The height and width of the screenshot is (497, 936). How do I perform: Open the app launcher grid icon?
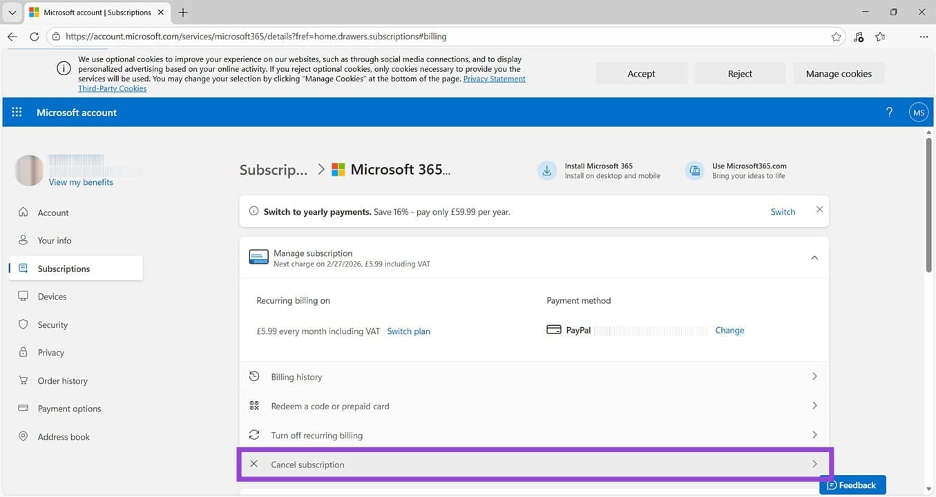16,112
